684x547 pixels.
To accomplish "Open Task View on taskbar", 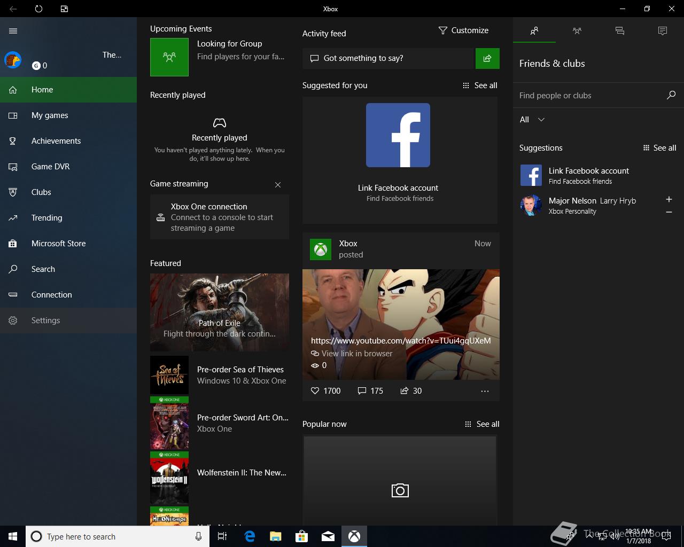I will [x=222, y=536].
